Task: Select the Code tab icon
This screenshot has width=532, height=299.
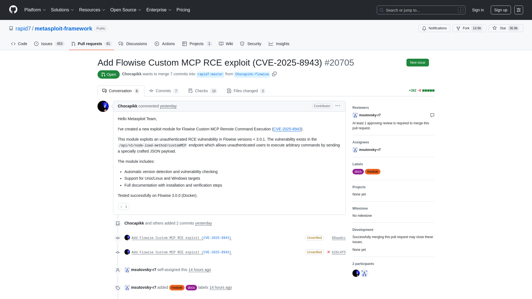Action: point(13,44)
